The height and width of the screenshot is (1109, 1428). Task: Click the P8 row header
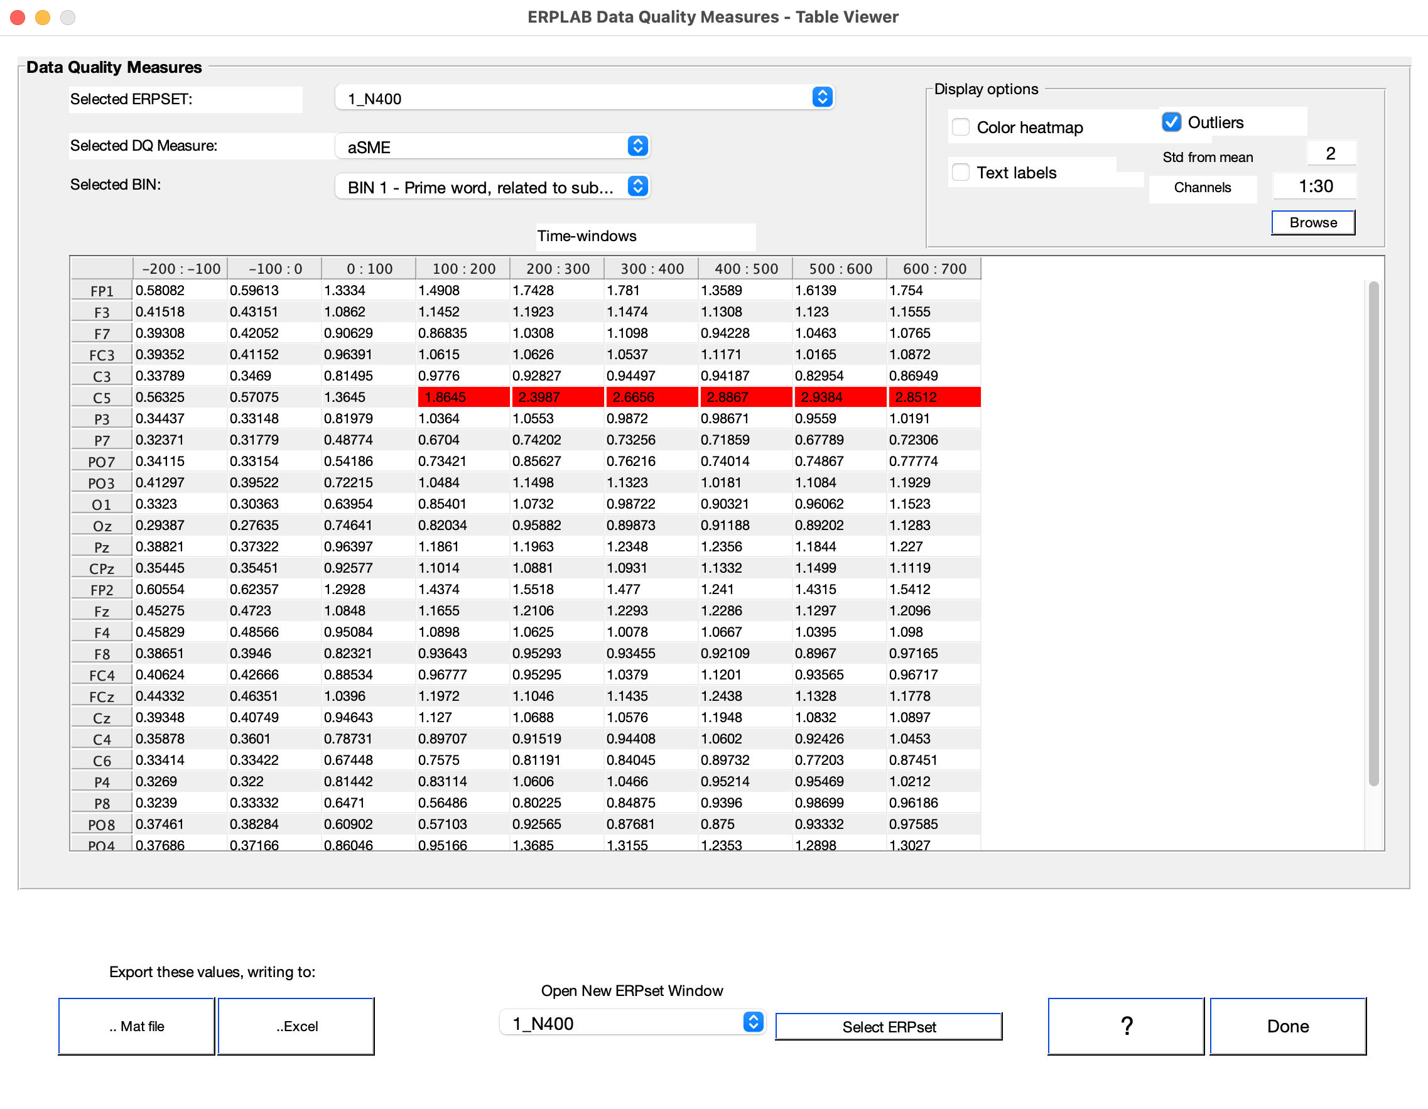tap(102, 803)
